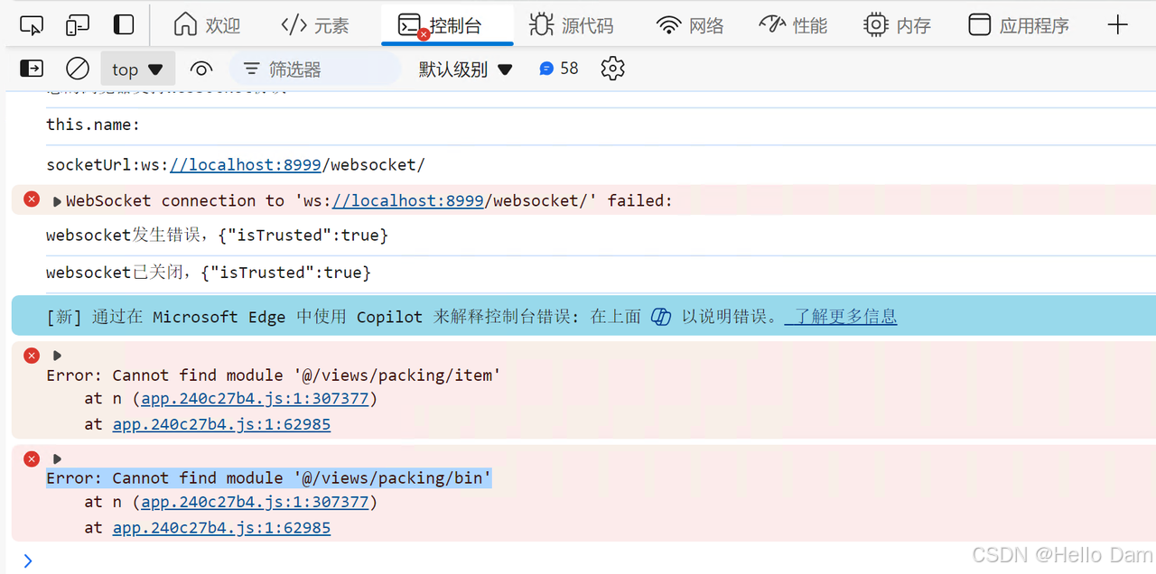Select the websocket已关闭 log message
This screenshot has width=1156, height=574.
point(209,273)
